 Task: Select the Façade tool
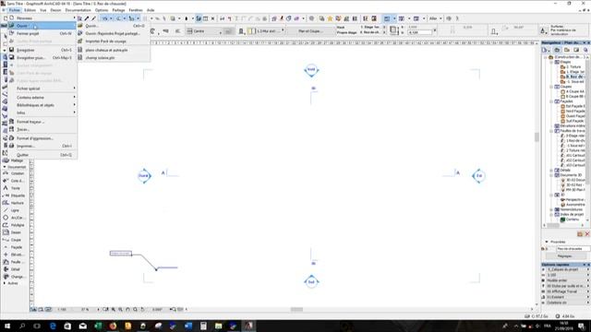(x=15, y=247)
